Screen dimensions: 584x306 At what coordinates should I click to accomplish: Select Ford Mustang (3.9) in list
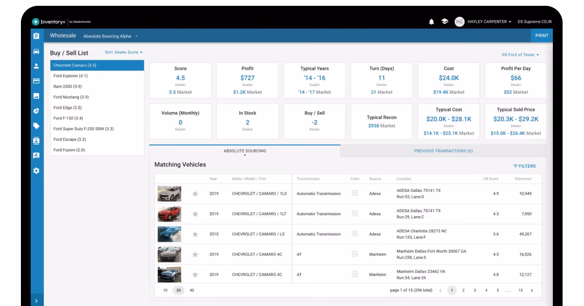[97, 97]
